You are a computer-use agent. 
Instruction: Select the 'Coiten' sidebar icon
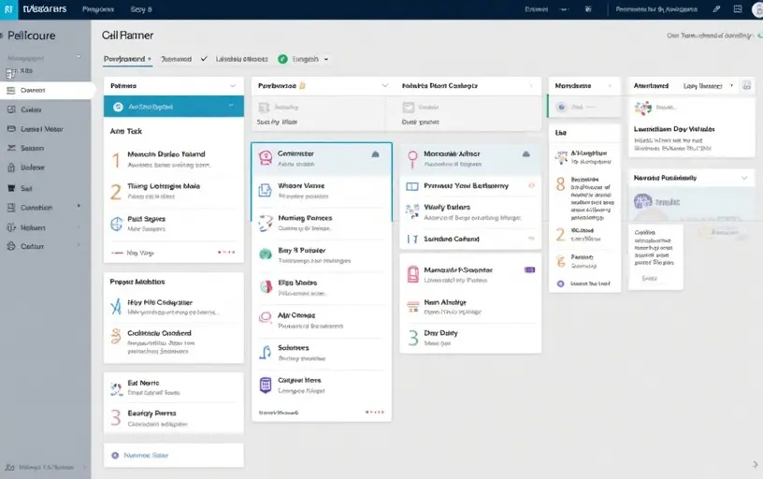pyautogui.click(x=11, y=109)
